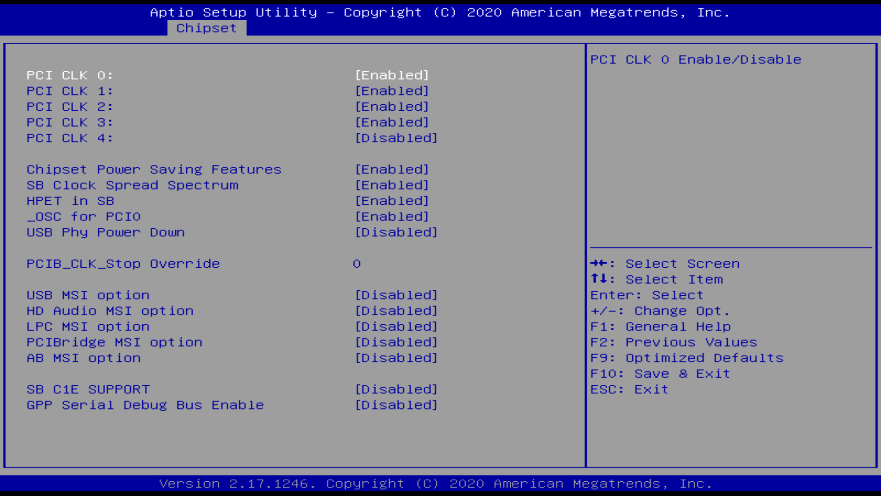Select USB MSI option row
The height and width of the screenshot is (496, 881).
(x=88, y=295)
